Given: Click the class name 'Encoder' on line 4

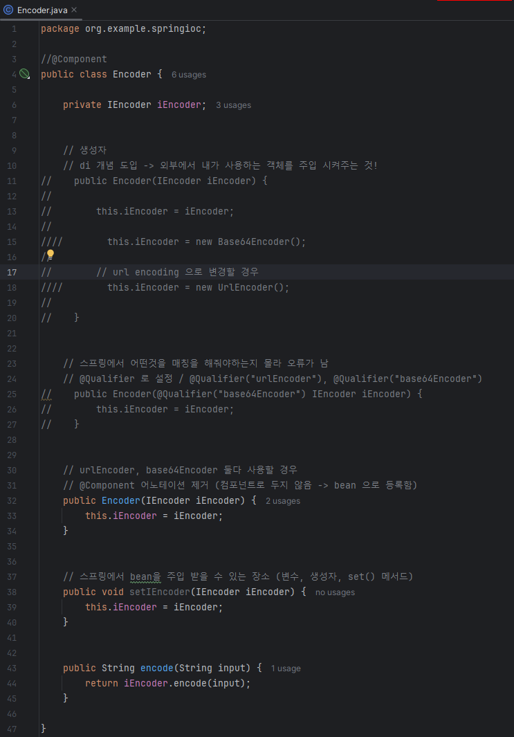Looking at the screenshot, I should 132,74.
